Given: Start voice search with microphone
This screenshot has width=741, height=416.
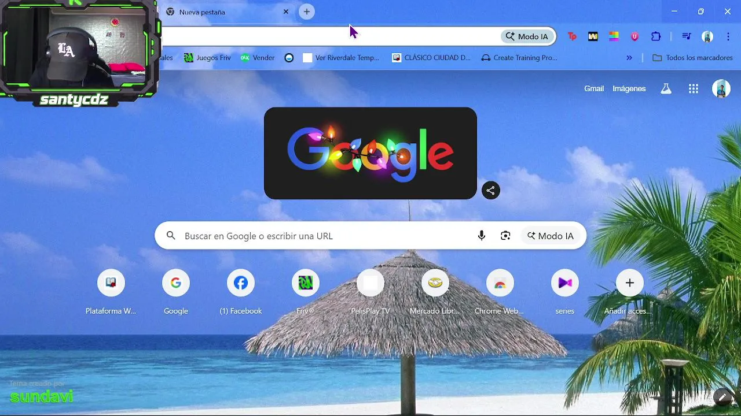Looking at the screenshot, I should (x=482, y=236).
